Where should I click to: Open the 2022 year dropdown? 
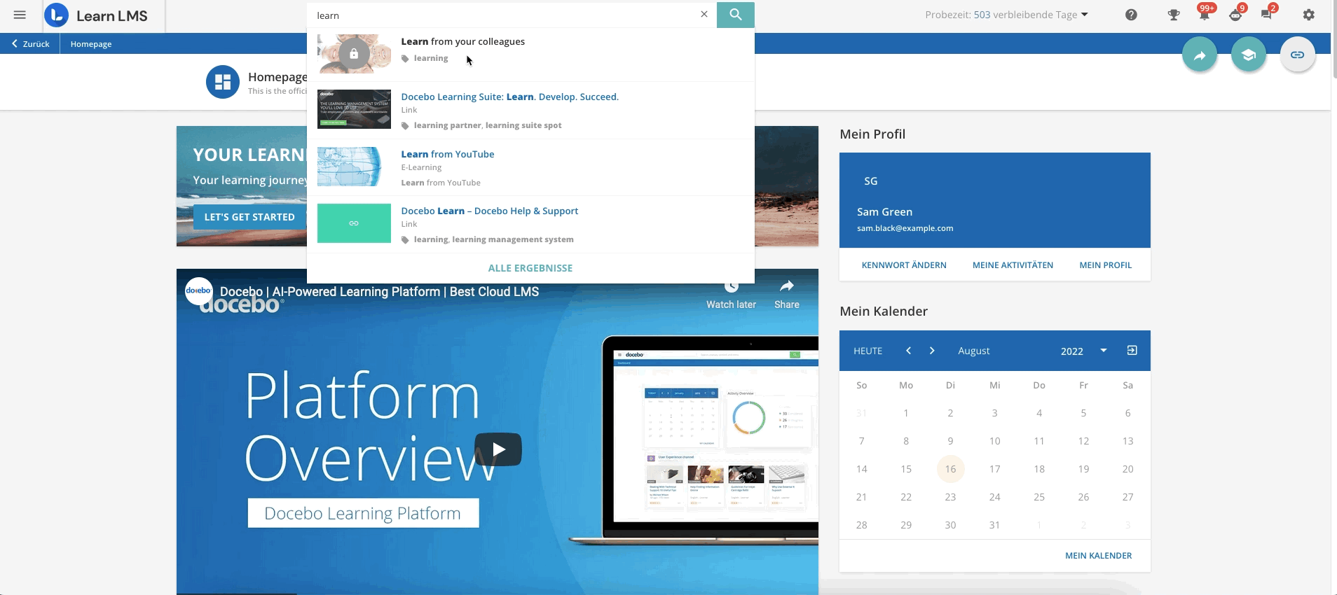(1083, 351)
